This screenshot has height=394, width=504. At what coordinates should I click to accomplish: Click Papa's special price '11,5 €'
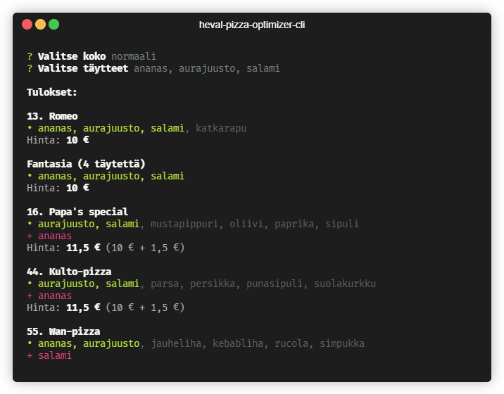coord(83,248)
